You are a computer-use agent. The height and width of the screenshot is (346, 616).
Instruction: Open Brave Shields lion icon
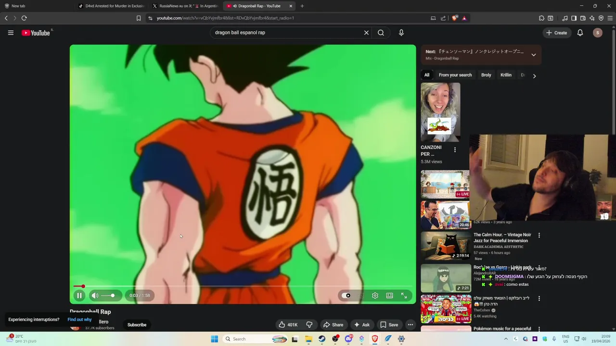click(x=455, y=18)
